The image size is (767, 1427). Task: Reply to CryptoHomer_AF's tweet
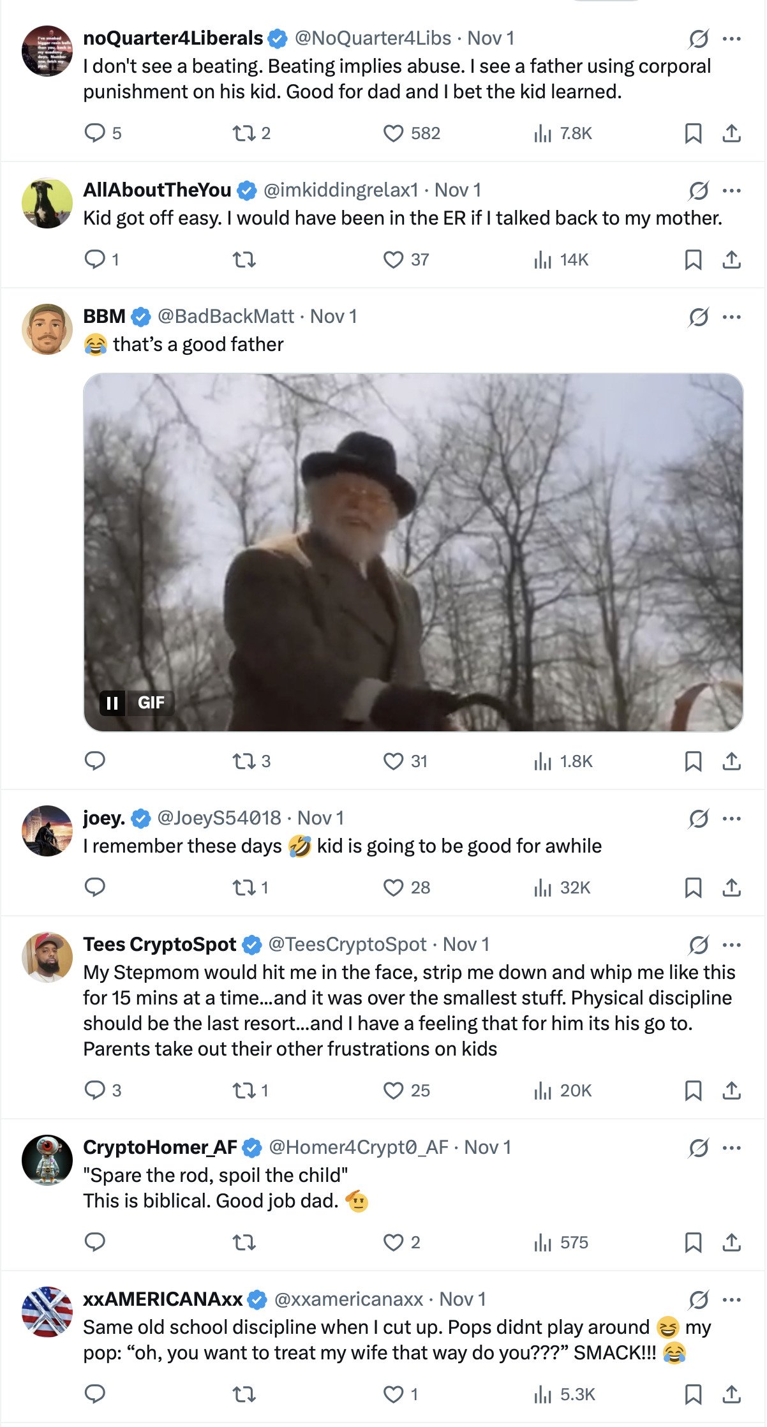(x=95, y=1243)
